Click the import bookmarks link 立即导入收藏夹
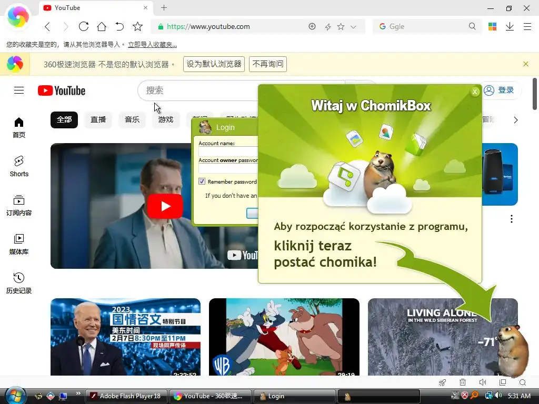This screenshot has height=404, width=539. click(x=152, y=45)
